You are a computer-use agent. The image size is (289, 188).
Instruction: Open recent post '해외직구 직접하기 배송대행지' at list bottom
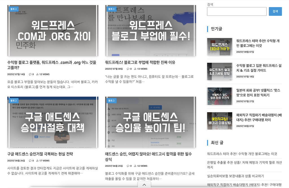tap(244, 185)
